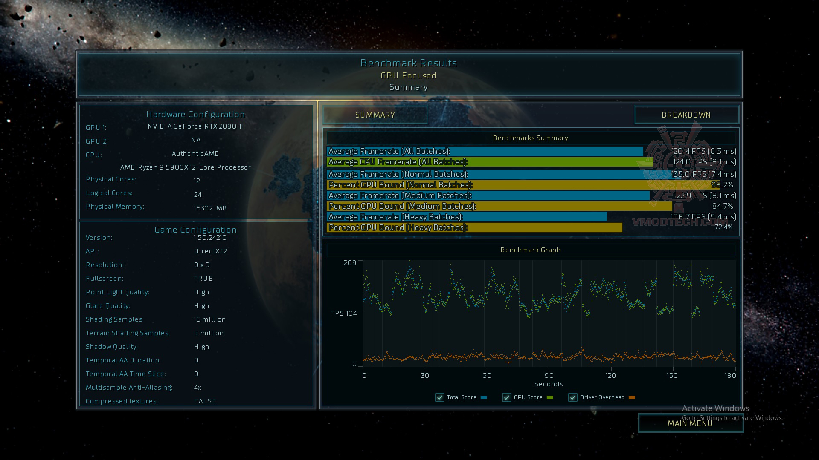819x460 pixels.
Task: Click the green CPU Score legend swatch
Action: [550, 397]
